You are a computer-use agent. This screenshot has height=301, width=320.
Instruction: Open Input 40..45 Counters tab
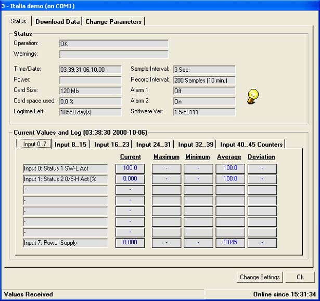tap(251, 145)
